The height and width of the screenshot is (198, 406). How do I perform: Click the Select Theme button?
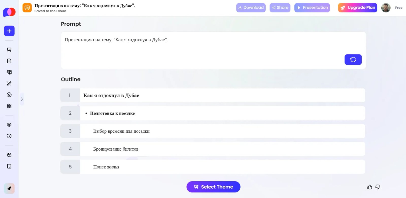(213, 187)
